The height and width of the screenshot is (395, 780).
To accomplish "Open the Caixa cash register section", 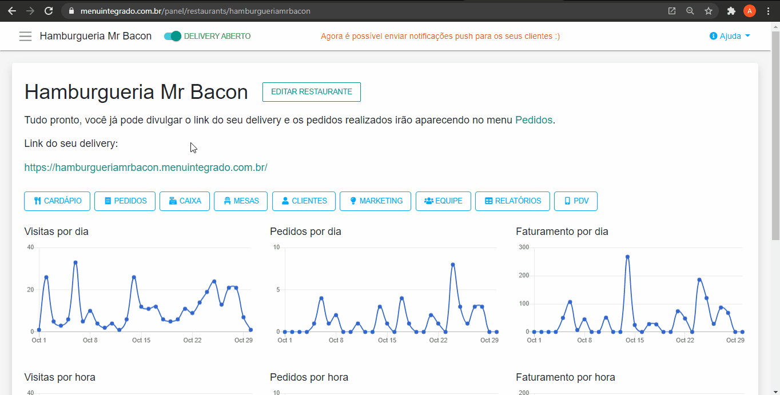I will tap(185, 201).
